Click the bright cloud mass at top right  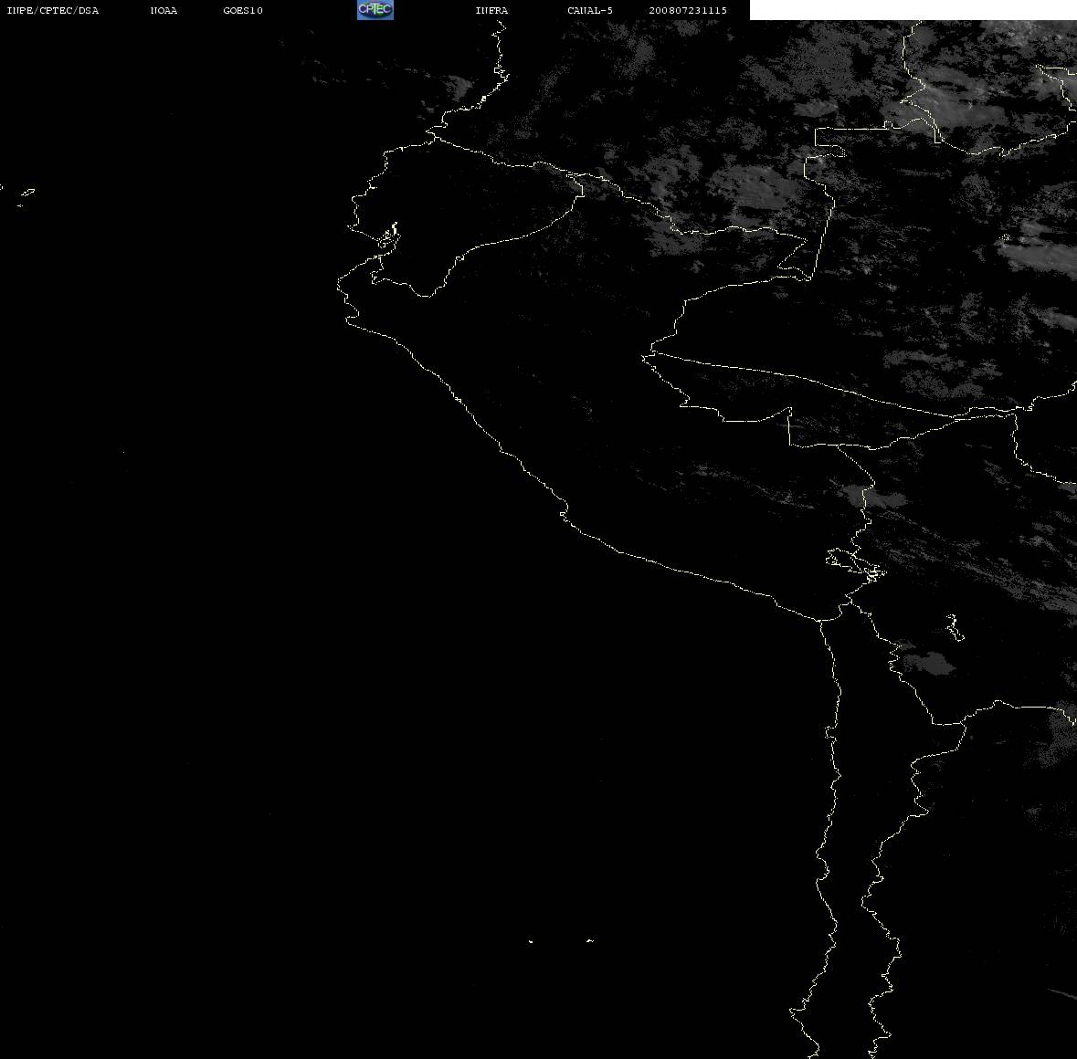pyautogui.click(x=976, y=96)
